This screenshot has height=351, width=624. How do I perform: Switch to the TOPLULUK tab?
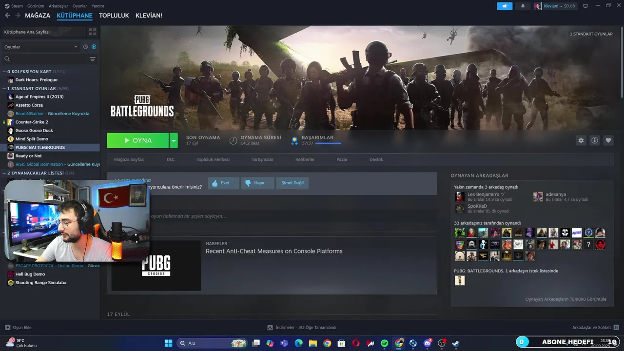(114, 16)
